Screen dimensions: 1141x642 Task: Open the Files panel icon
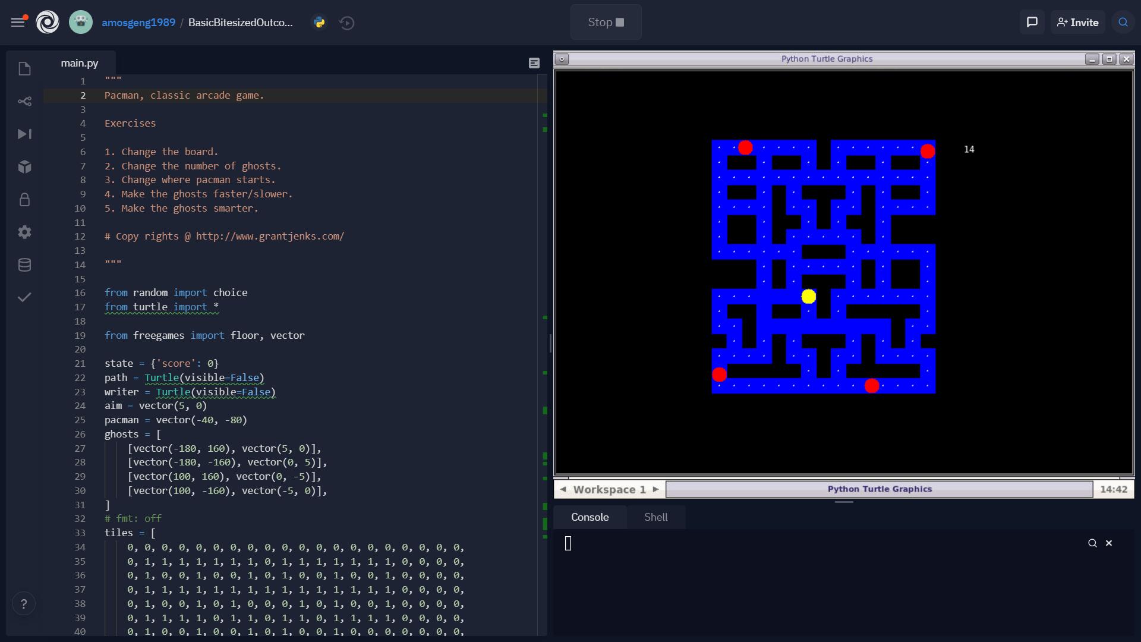[24, 69]
